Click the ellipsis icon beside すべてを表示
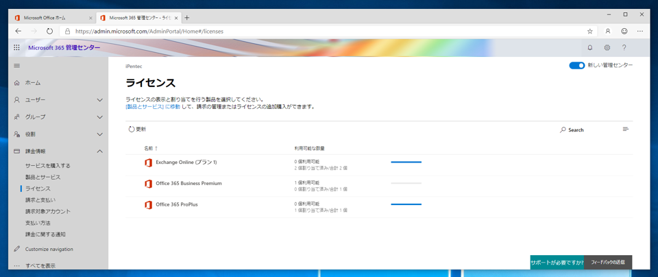Viewport: 658px width, 277px height. pyautogui.click(x=16, y=265)
